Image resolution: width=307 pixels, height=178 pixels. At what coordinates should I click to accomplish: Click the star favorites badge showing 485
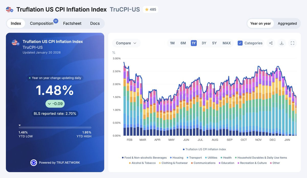[150, 9]
